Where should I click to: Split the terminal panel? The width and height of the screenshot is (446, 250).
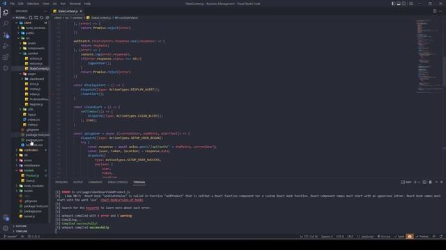pos(424,182)
